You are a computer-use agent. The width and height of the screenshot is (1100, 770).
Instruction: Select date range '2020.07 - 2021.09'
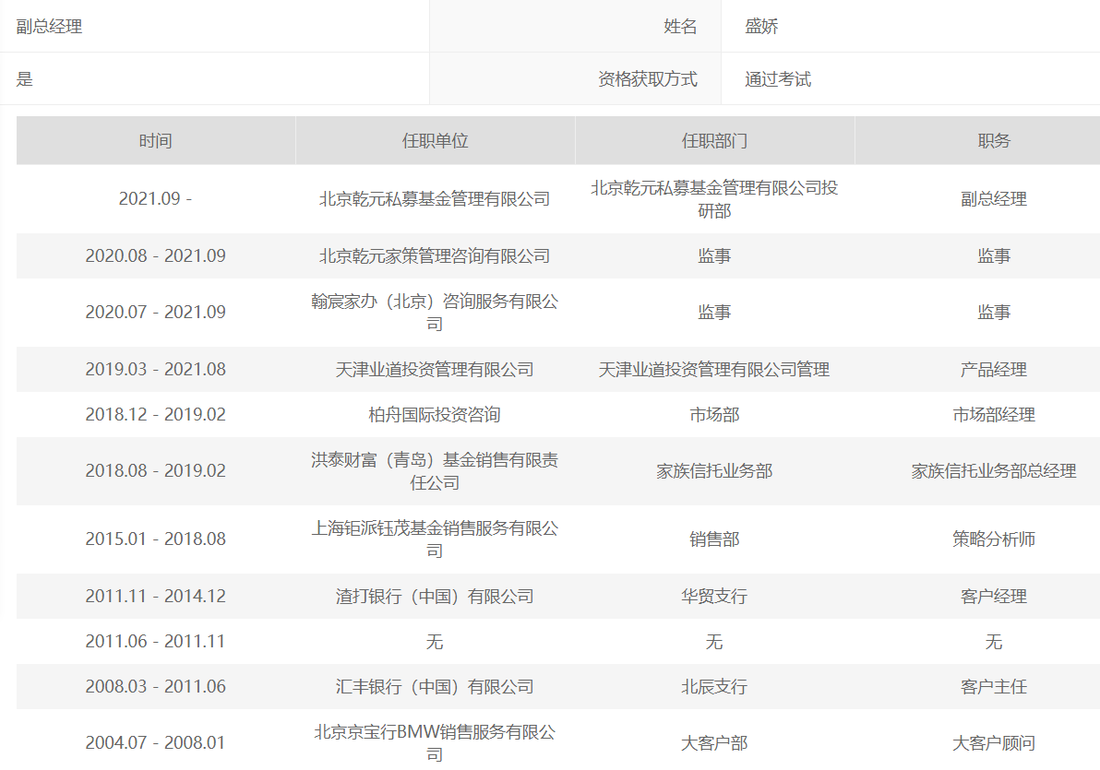click(x=156, y=312)
